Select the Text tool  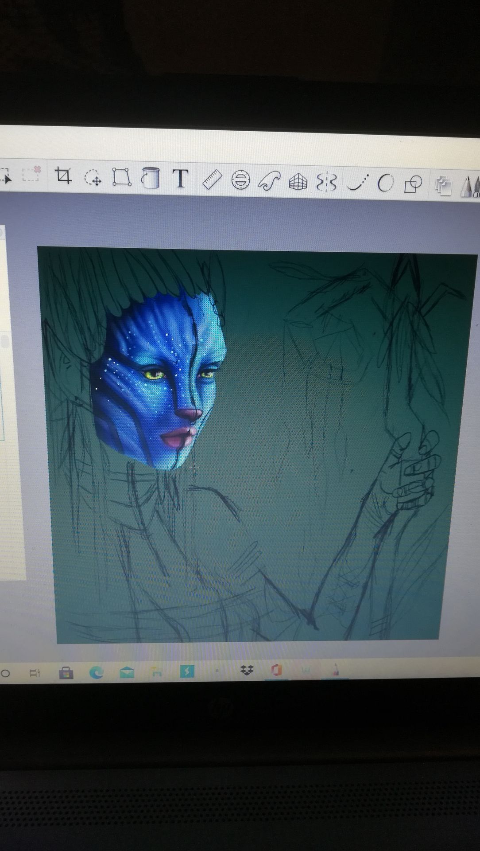tap(180, 179)
